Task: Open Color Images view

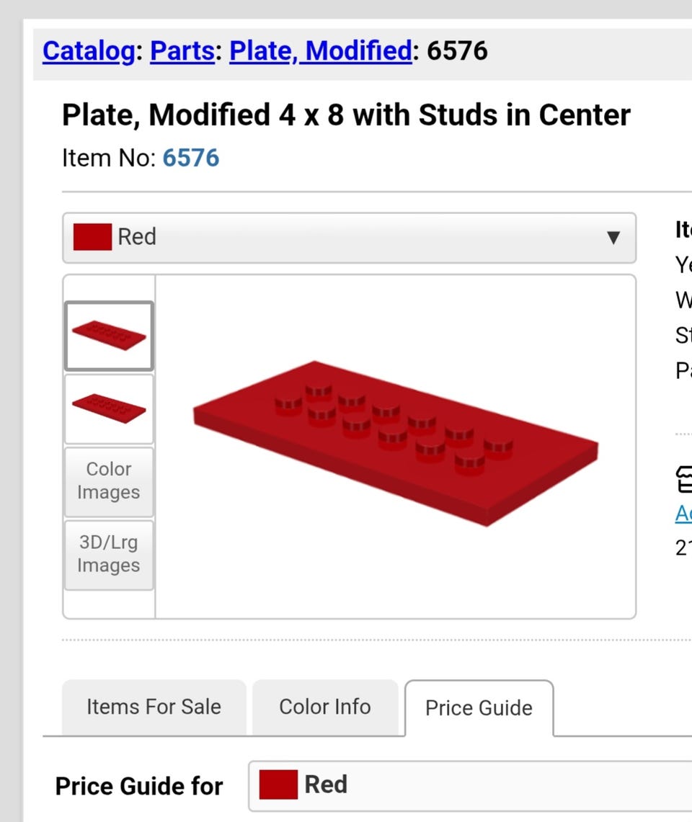Action: [109, 481]
